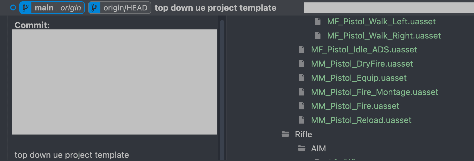Click file icon beside MM_Pistol_Equip.uasset
This screenshot has height=161, width=474.
tap(301, 78)
